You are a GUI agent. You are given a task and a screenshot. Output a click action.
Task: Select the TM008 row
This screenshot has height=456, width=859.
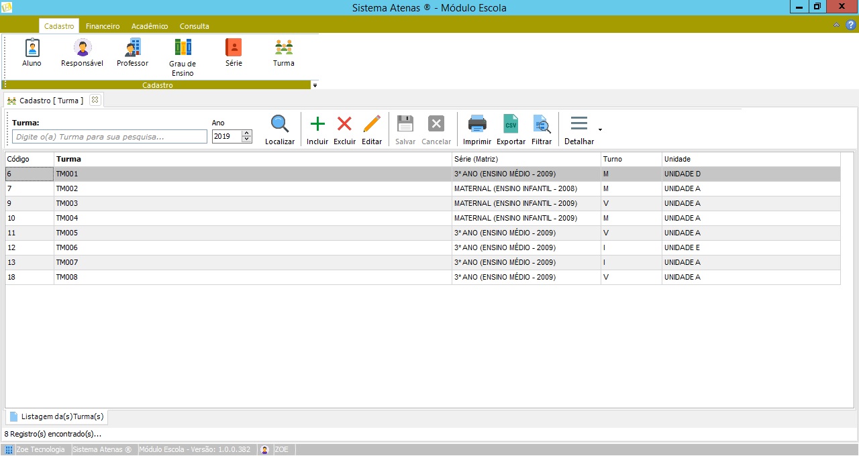click(x=423, y=277)
